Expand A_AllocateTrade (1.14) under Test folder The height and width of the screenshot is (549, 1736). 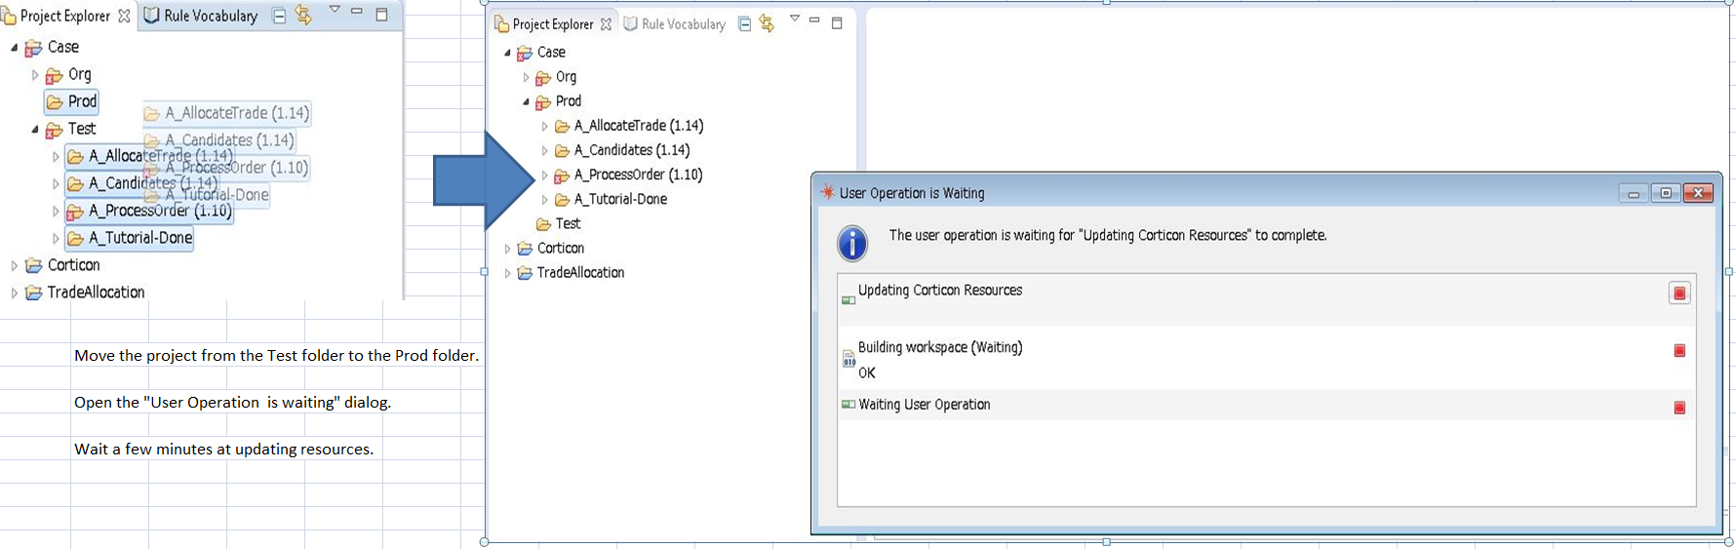tap(56, 156)
